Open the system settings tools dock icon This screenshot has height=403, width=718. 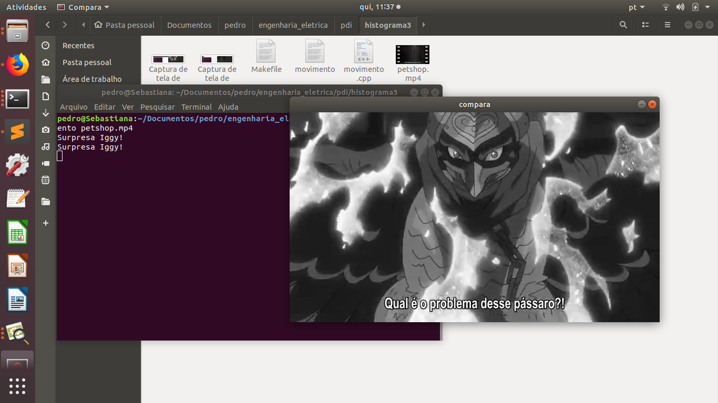(17, 165)
